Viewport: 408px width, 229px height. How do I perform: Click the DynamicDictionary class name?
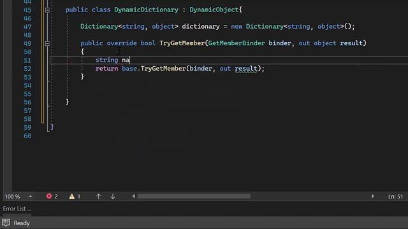pos(146,10)
